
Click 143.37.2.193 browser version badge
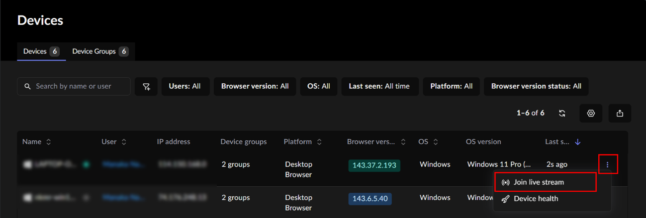tap(374, 165)
